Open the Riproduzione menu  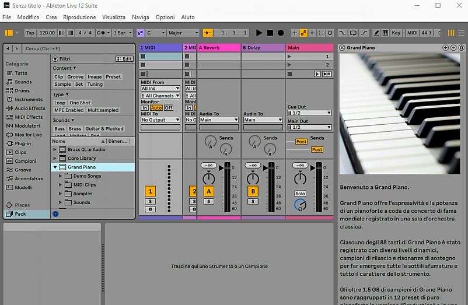tap(79, 17)
